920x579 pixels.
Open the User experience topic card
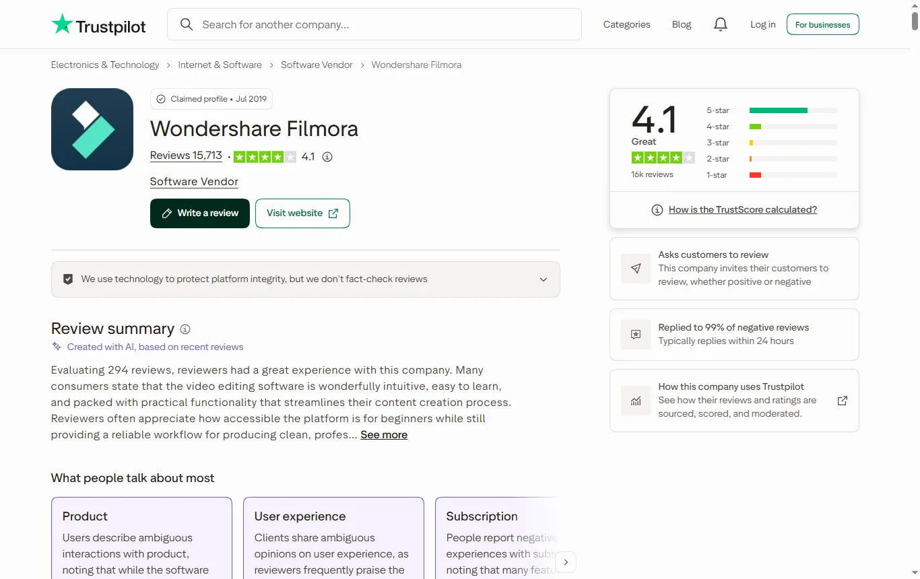[x=333, y=538]
